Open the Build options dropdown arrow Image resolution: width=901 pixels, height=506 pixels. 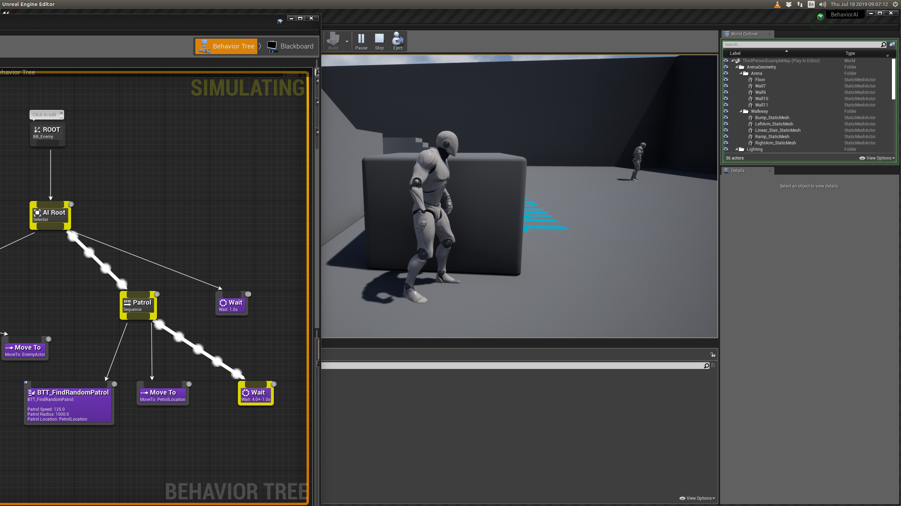pyautogui.click(x=347, y=41)
